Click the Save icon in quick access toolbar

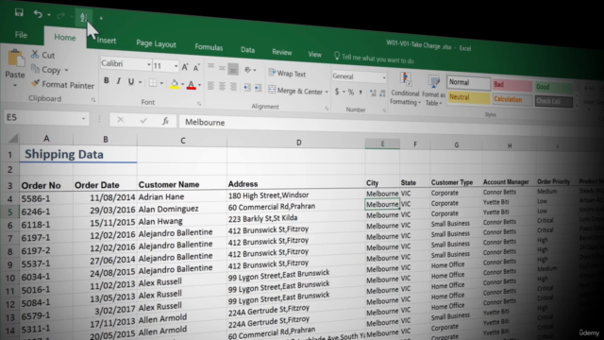click(x=19, y=12)
